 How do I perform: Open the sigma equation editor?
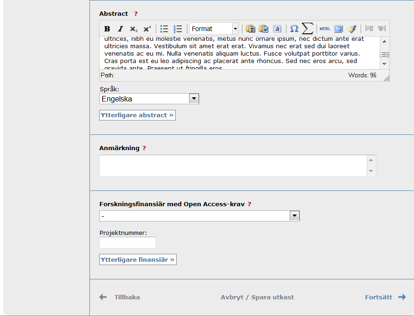coord(307,28)
